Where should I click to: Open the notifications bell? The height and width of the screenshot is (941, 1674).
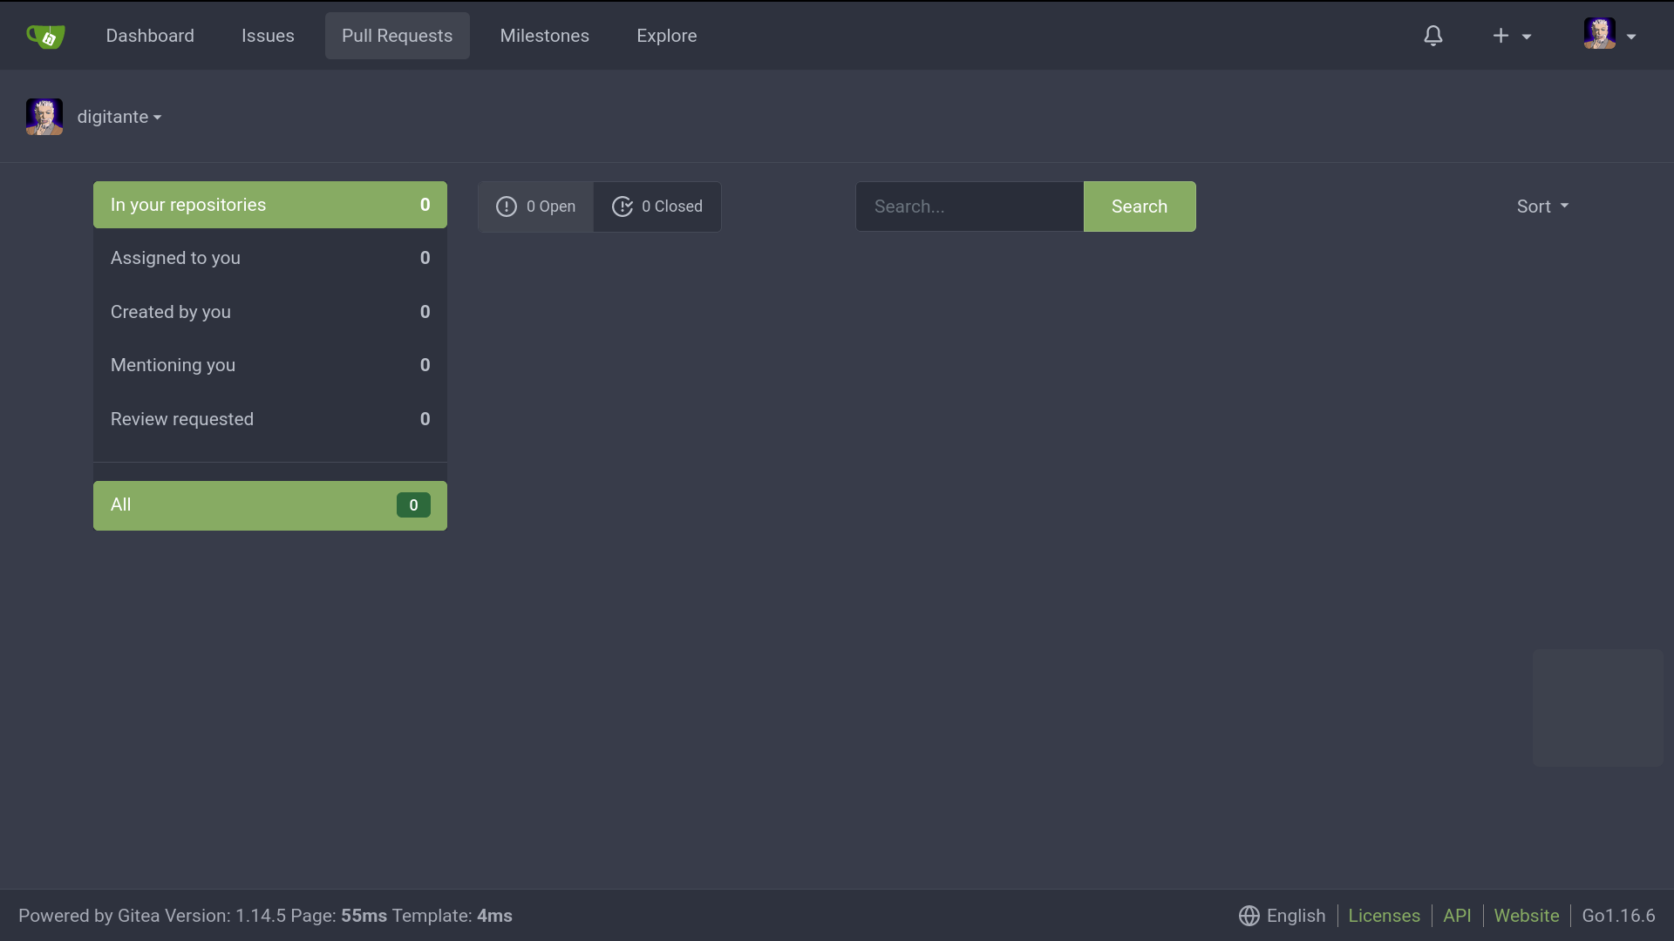coord(1433,36)
